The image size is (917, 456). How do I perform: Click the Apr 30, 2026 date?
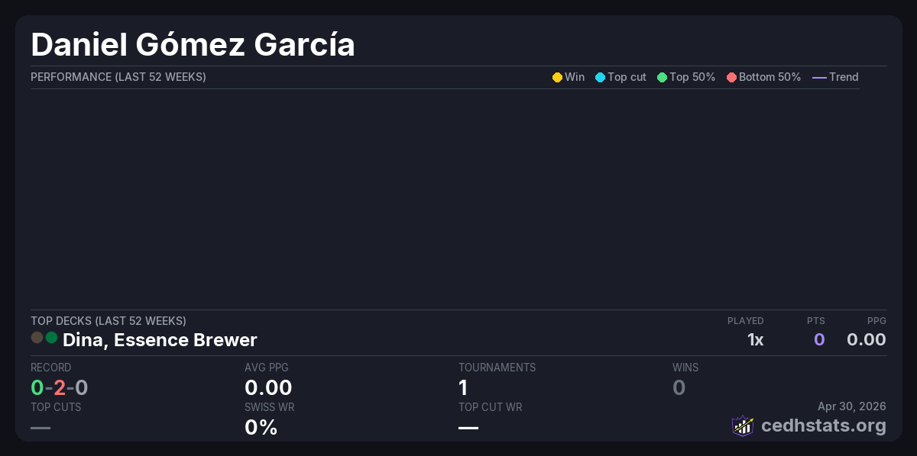click(x=851, y=406)
